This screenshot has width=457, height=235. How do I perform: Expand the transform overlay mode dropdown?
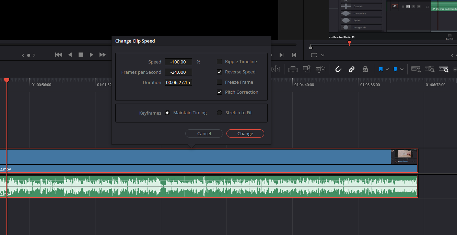[323, 55]
